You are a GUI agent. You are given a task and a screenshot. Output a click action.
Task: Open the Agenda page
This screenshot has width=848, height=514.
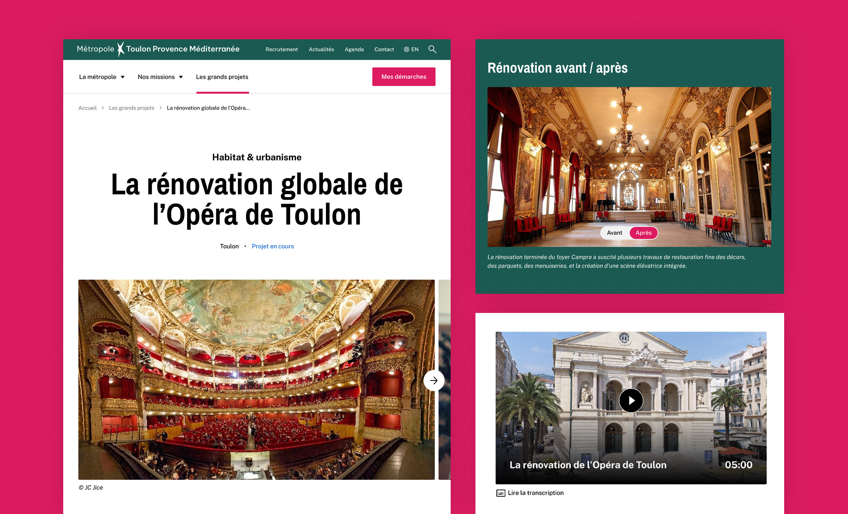pos(354,50)
